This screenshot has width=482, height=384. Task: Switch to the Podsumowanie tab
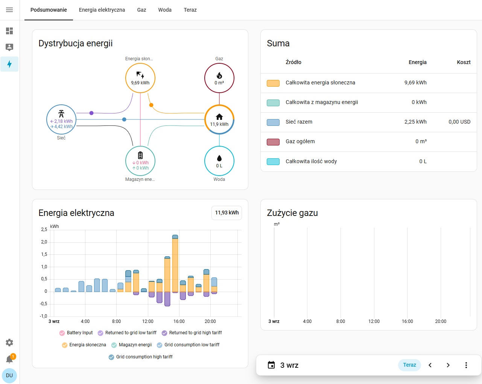click(49, 10)
